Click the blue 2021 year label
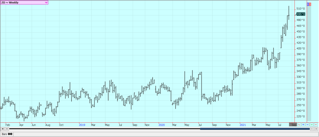Image resolution: width=319 pixels, height=137 pixels. tap(242, 125)
